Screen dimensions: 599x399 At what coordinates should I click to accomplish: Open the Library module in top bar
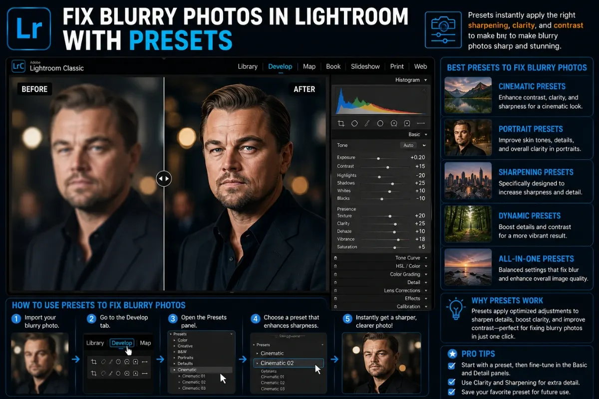coord(248,66)
